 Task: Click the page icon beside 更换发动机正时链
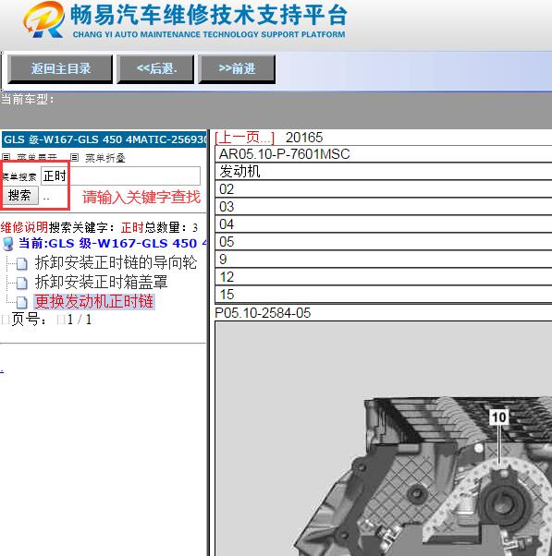22,302
